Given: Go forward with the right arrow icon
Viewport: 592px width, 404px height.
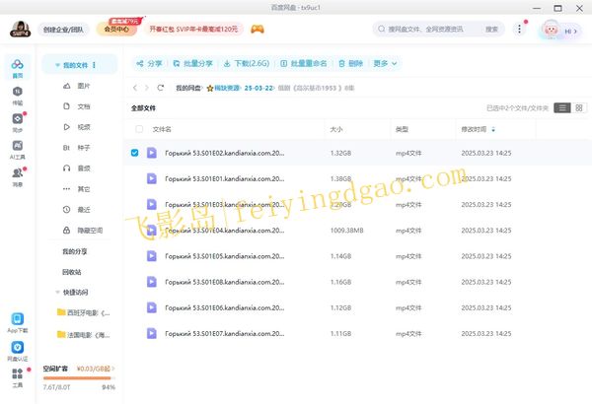Looking at the screenshot, I should tap(147, 88).
